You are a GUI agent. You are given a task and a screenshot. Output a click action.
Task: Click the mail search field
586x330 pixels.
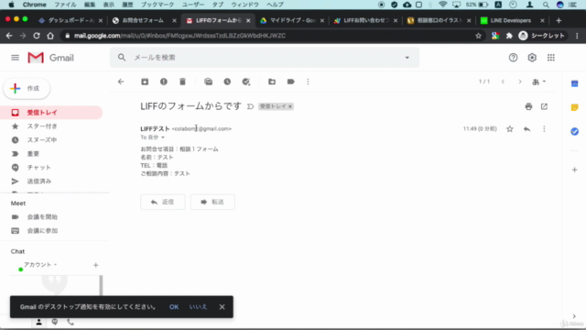[265, 58]
